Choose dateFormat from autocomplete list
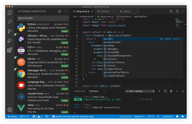The width and height of the screenshot is (192, 124). point(142,42)
